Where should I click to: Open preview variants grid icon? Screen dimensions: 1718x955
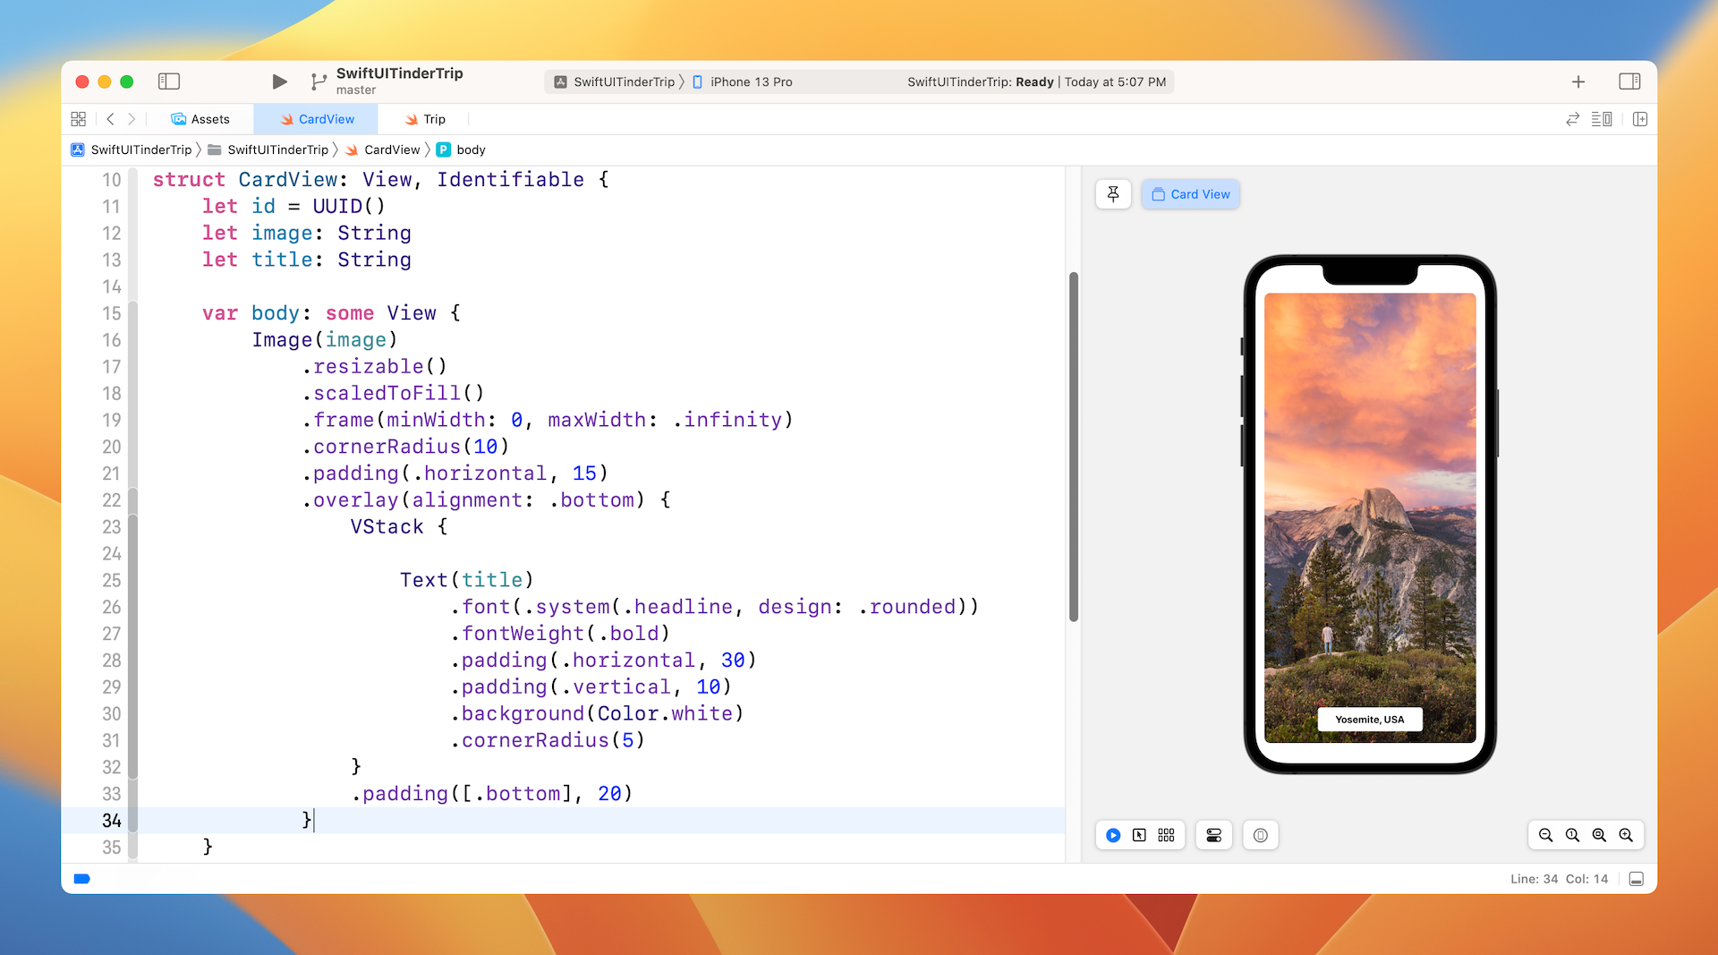[x=1165, y=835]
